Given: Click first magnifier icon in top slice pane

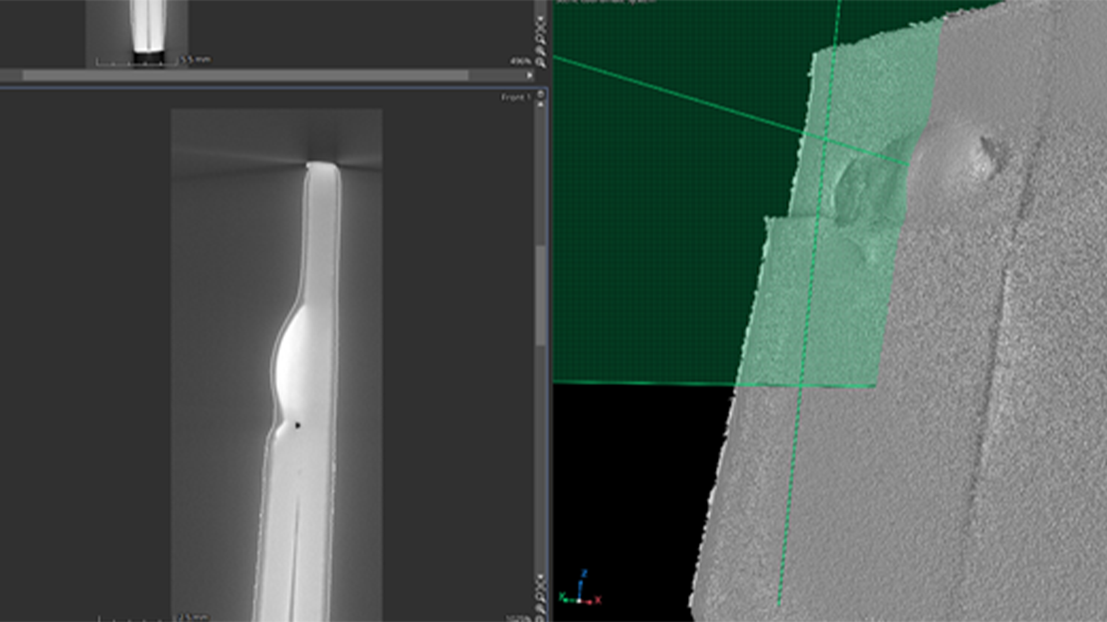Looking at the screenshot, I should tap(540, 39).
